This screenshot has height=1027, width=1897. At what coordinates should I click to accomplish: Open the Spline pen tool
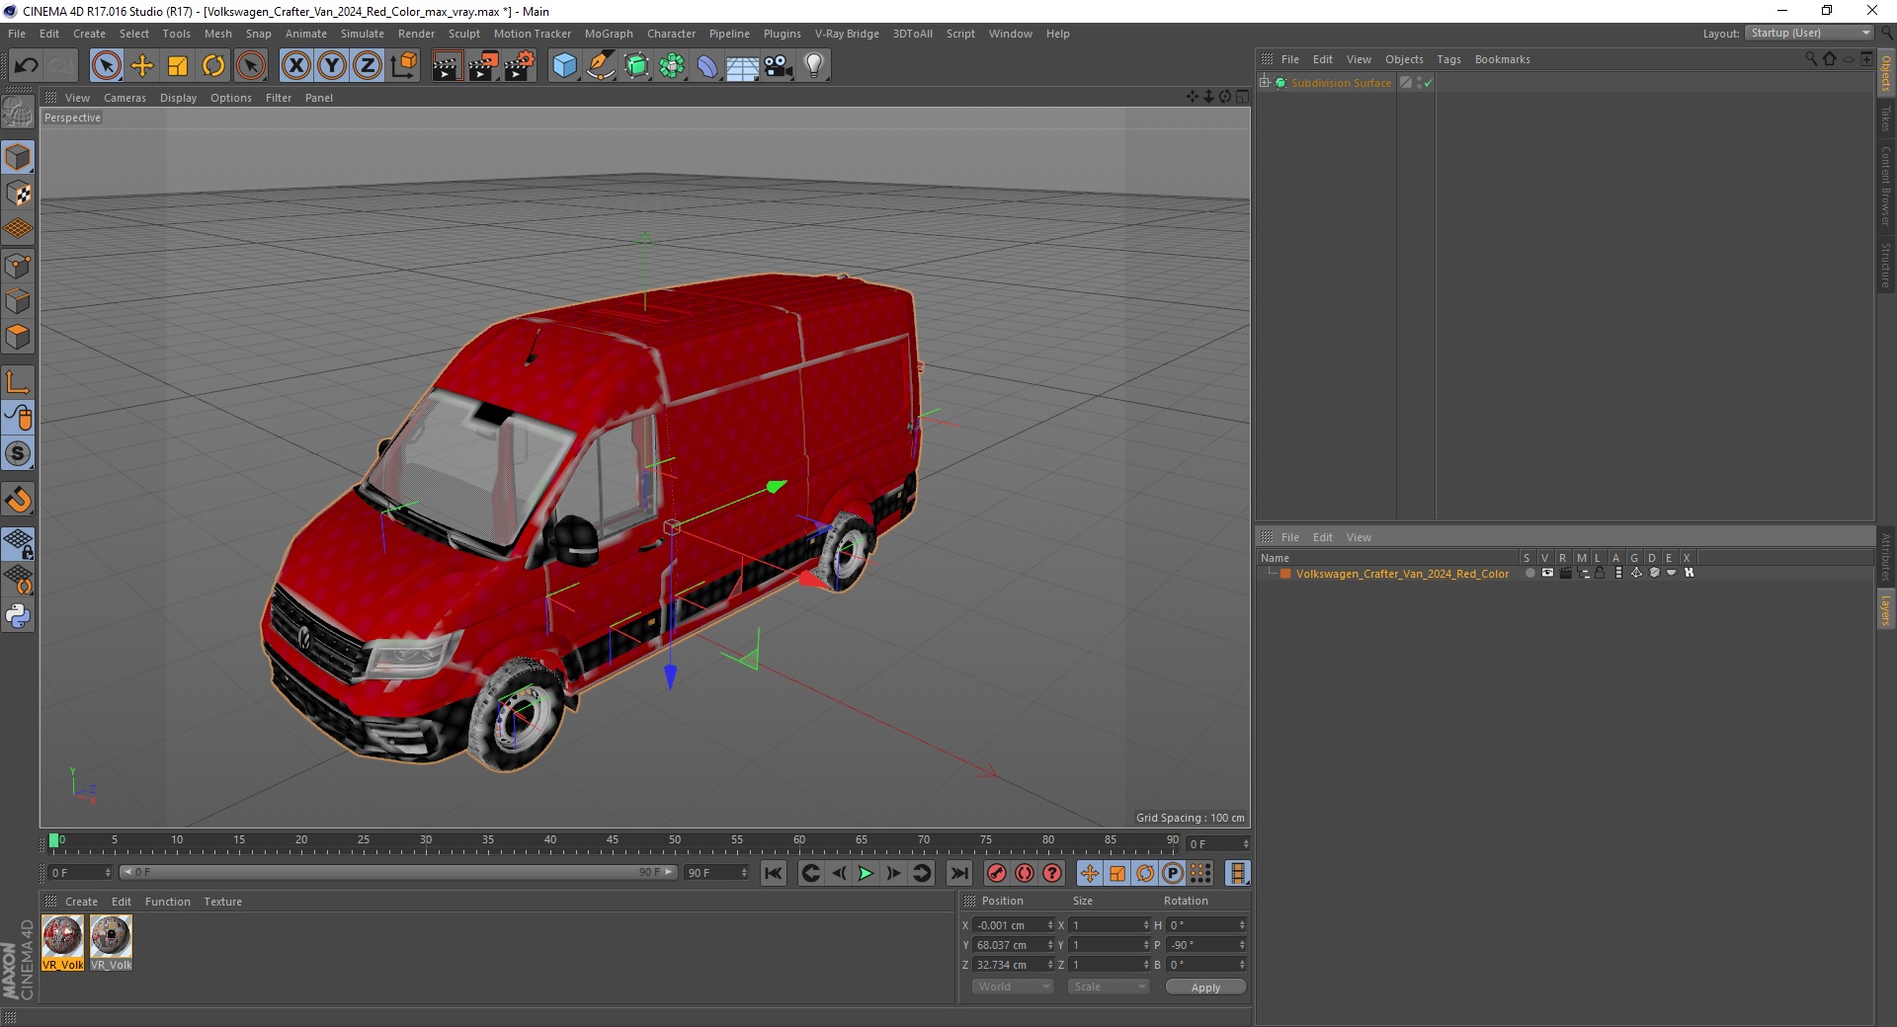(x=601, y=66)
